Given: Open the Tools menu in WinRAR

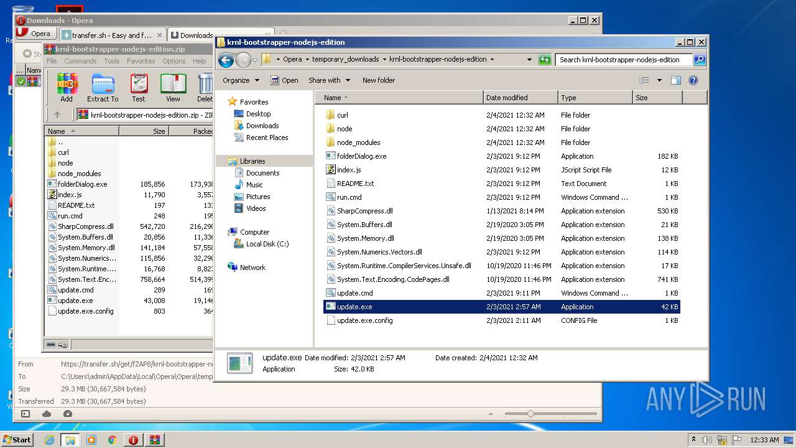Looking at the screenshot, I should pyautogui.click(x=112, y=61).
